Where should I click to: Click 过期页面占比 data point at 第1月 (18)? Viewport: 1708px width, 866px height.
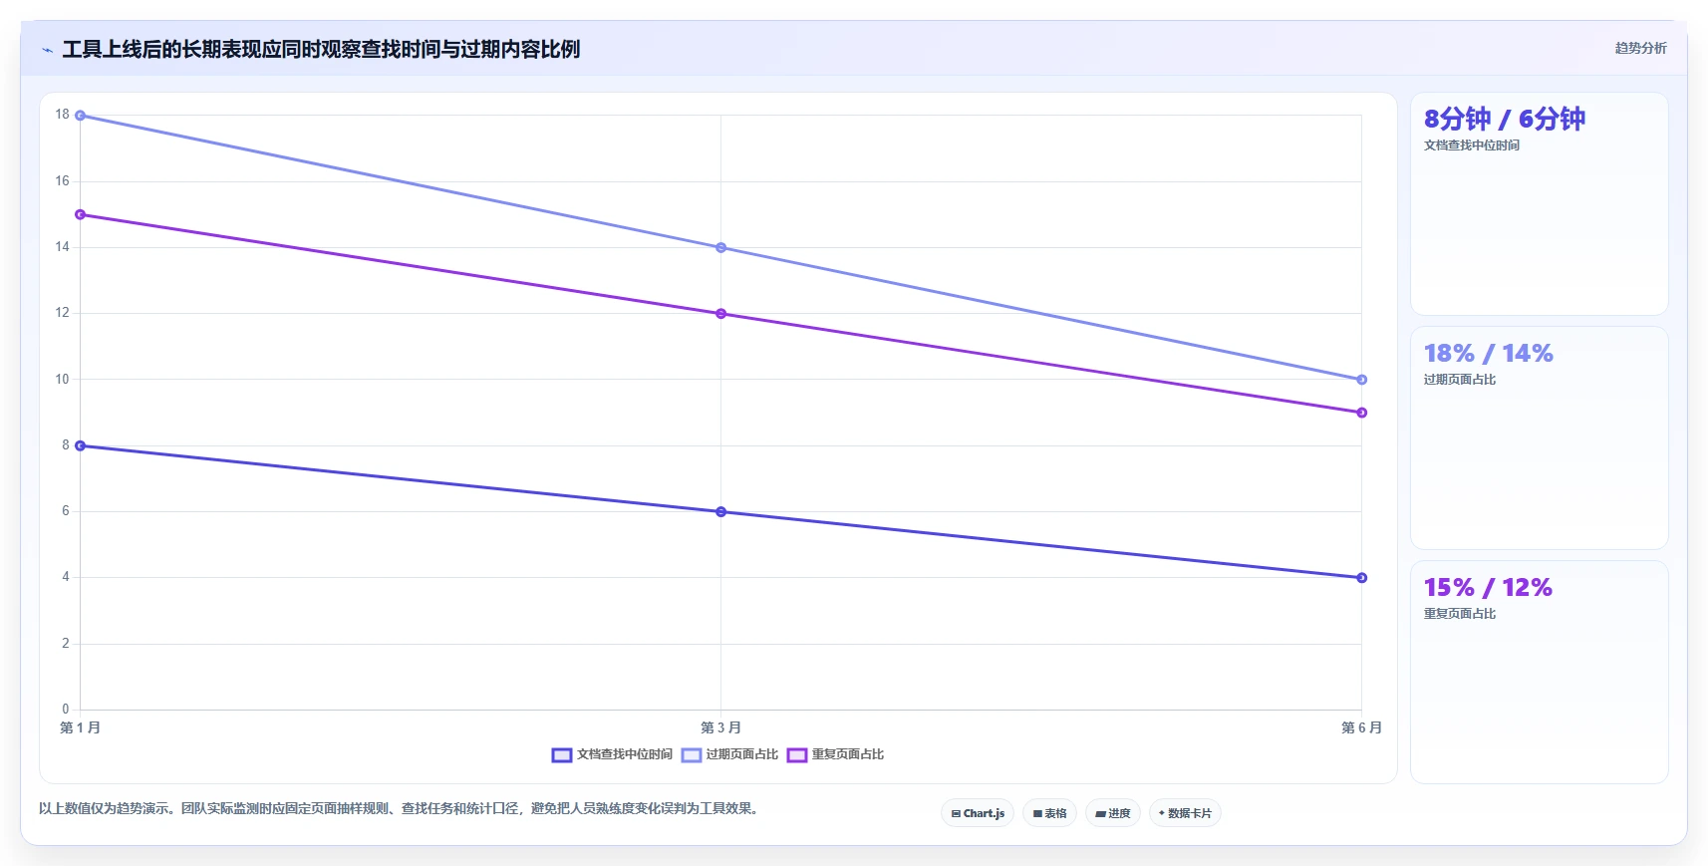coord(81,116)
